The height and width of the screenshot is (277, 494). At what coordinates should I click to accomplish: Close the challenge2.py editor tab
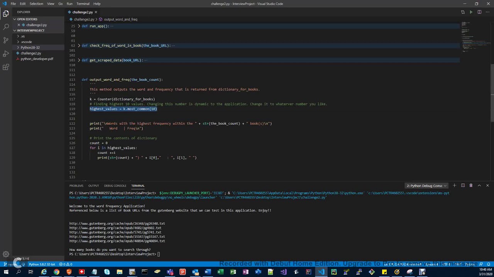point(96,12)
